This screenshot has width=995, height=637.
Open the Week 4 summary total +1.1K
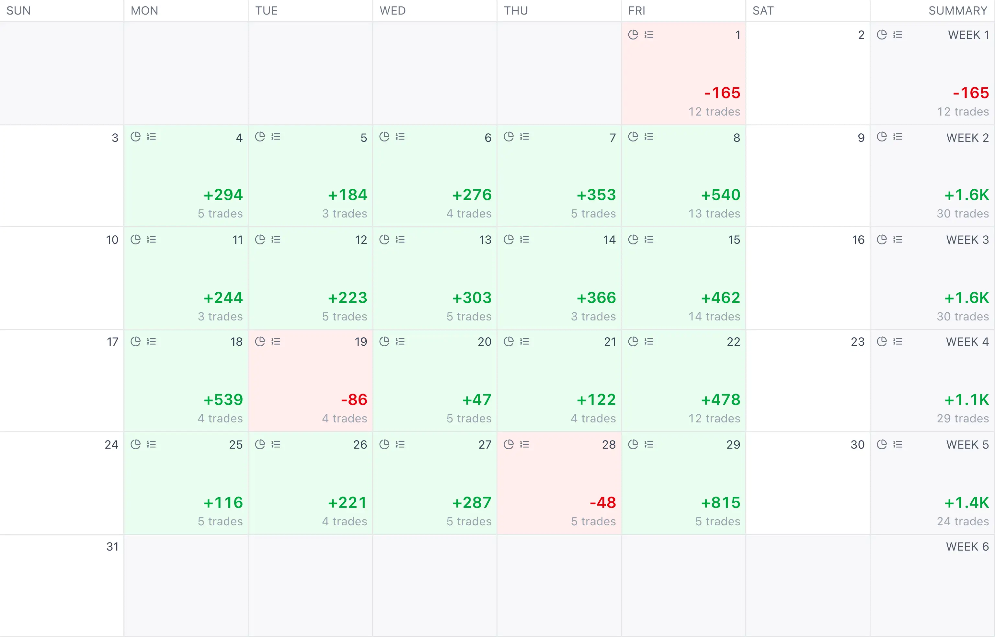tap(966, 399)
